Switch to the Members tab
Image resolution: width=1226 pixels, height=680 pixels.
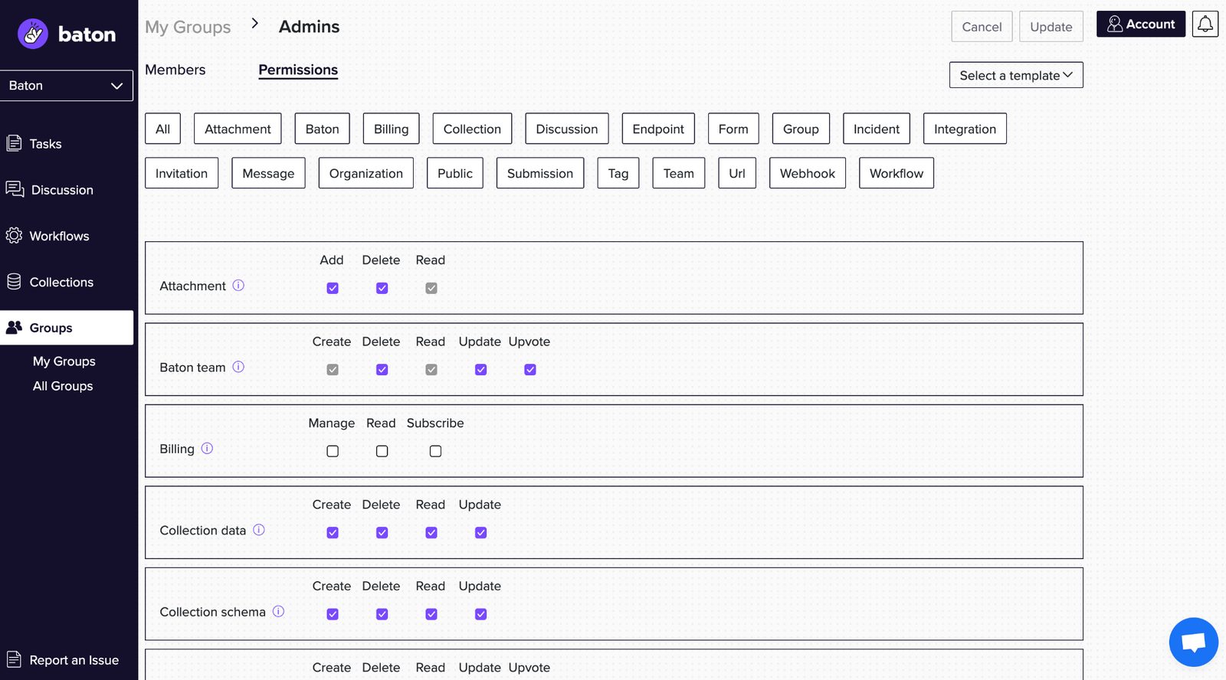point(175,70)
